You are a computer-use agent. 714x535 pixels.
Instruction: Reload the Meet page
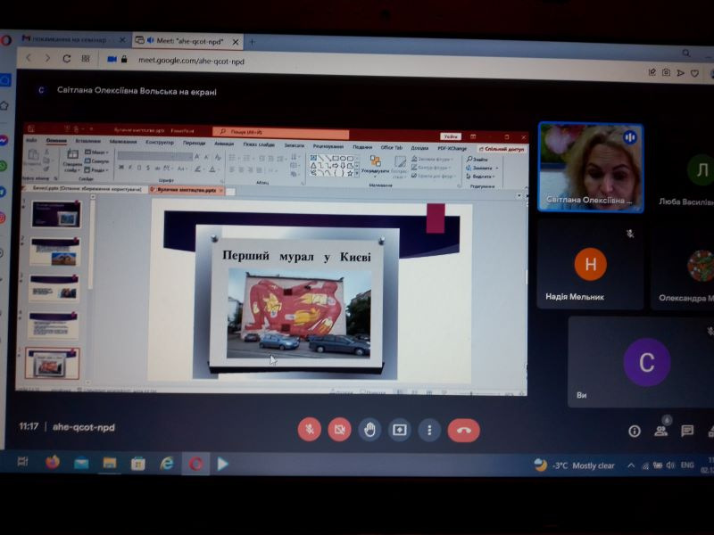(66, 59)
